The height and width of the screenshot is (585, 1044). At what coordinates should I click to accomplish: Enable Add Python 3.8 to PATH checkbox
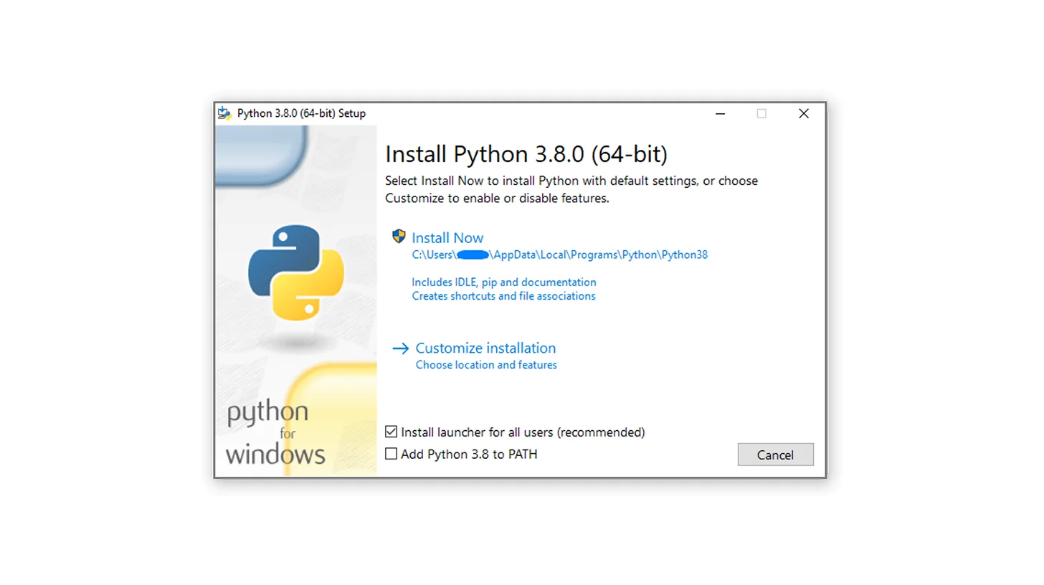[391, 454]
